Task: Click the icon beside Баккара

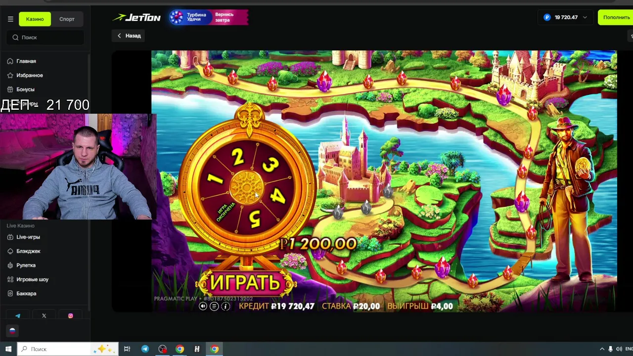Action: 10,294
